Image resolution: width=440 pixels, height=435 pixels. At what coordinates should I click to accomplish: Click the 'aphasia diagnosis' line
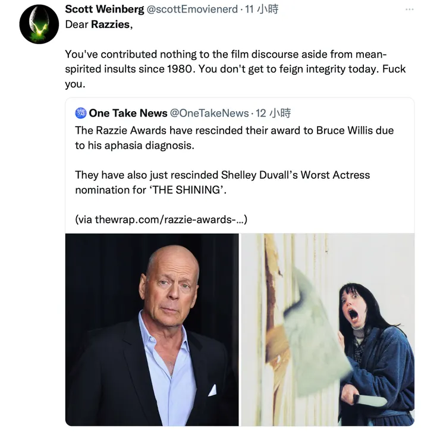click(x=135, y=145)
